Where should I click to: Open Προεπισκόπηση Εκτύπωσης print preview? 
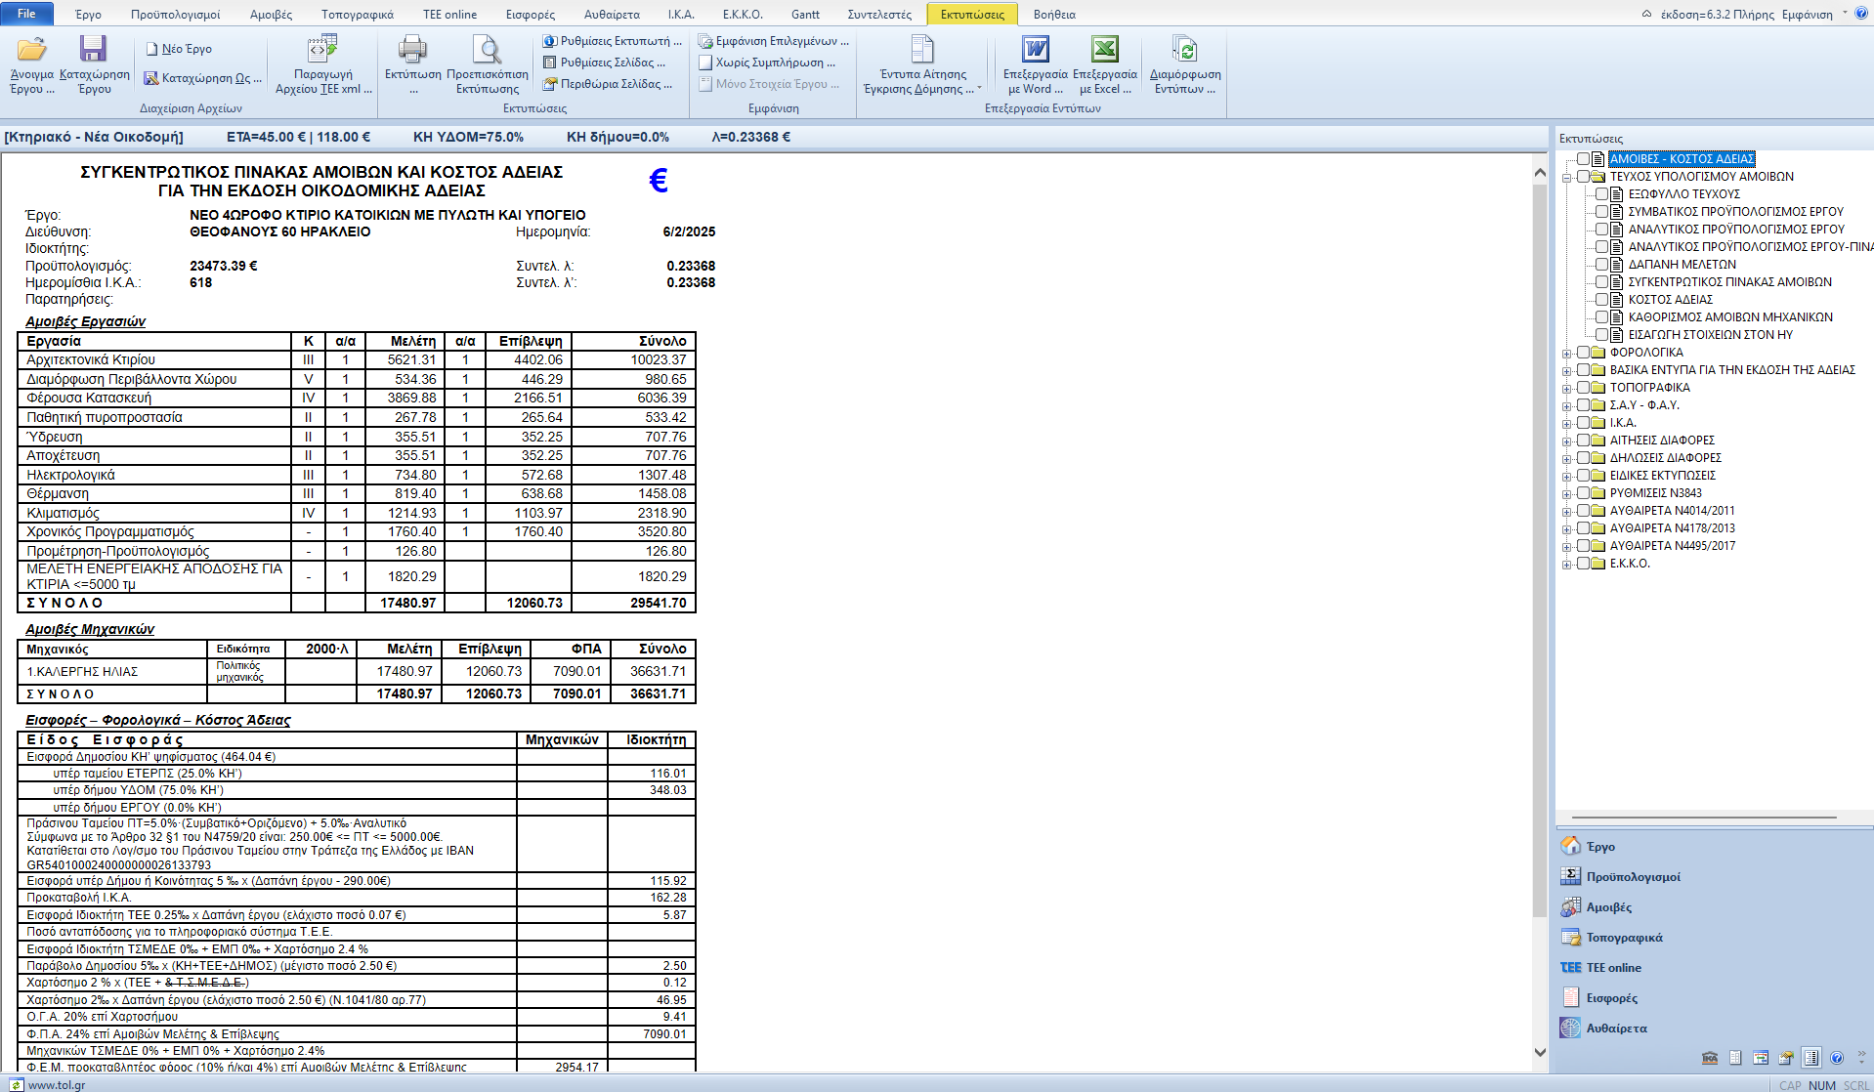(487, 50)
